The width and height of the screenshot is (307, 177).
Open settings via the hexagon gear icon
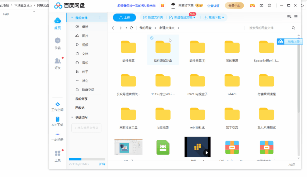click(x=269, y=5)
